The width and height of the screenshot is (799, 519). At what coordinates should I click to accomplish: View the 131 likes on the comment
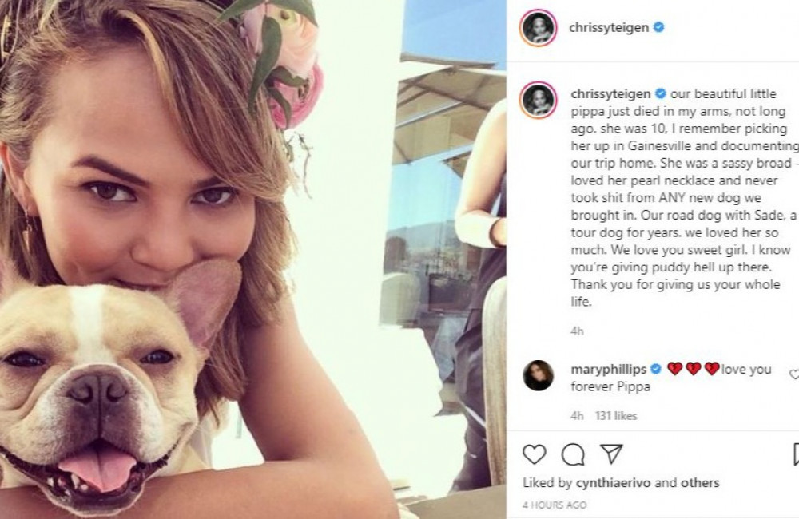click(x=615, y=416)
